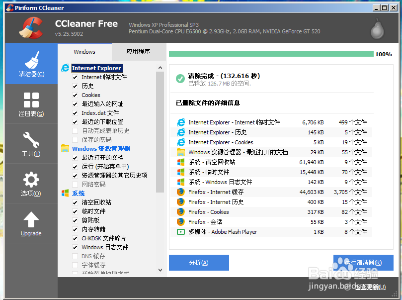402x300 pixels.
Task: Toggle the left-list IE Cookies checkbox
Action: (x=75, y=95)
